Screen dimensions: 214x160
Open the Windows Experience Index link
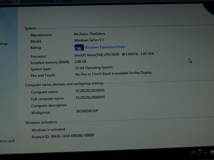[x=105, y=47]
